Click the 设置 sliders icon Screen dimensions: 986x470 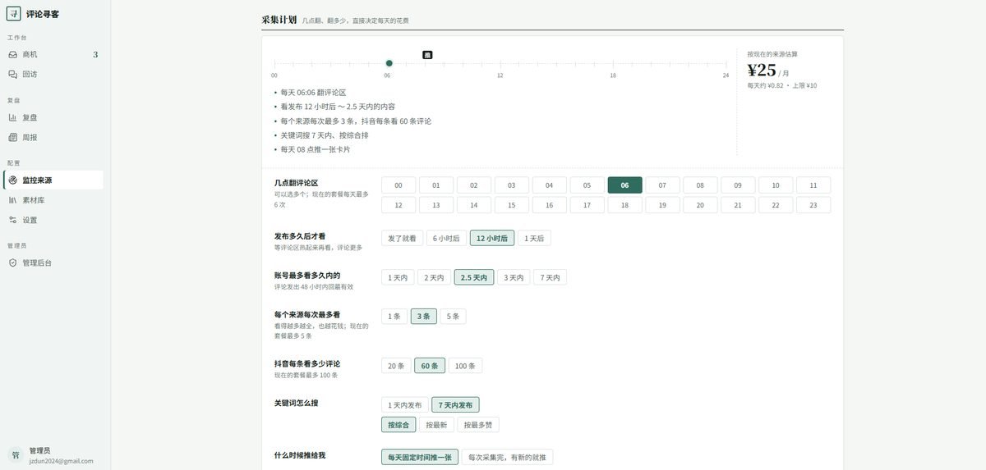point(12,220)
